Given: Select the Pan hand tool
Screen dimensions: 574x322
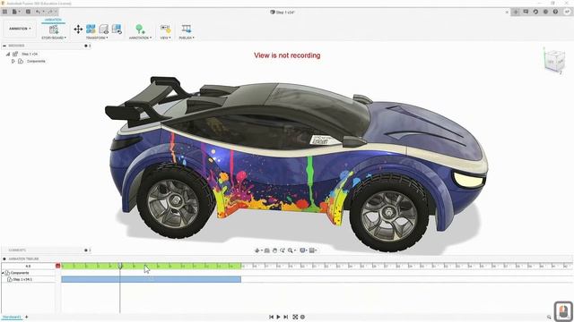Looking at the screenshot, I should [x=274, y=250].
